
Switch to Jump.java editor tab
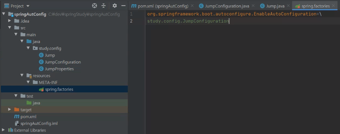pyautogui.click(x=275, y=6)
